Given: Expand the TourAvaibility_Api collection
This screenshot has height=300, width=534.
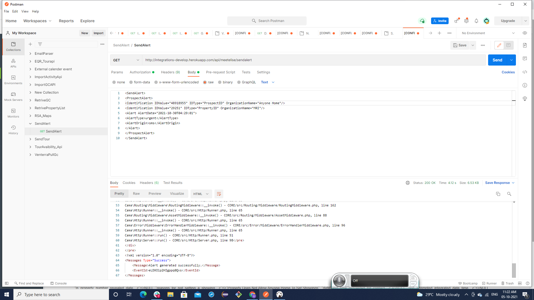Looking at the screenshot, I should [x=30, y=147].
